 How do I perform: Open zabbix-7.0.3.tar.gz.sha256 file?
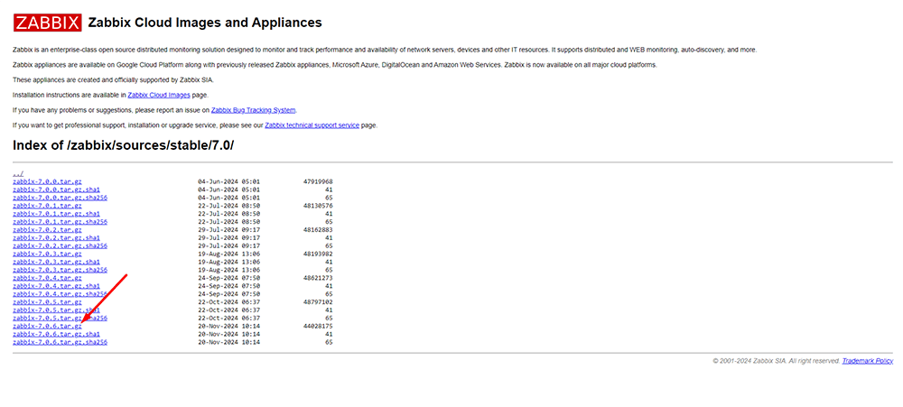[x=60, y=270]
